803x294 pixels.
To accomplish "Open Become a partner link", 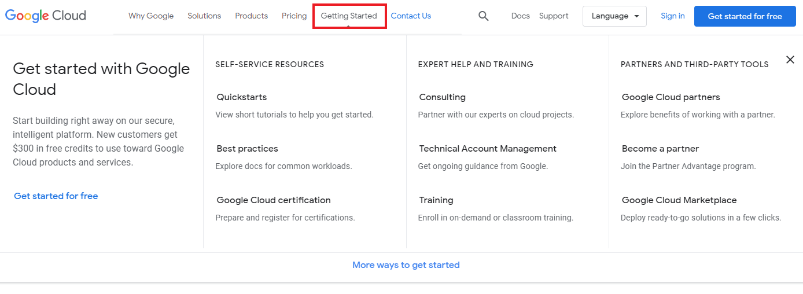I will point(661,149).
